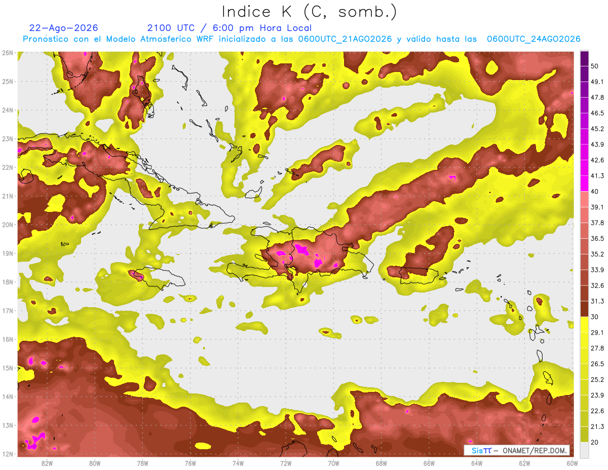
Task: Click the colorbar value "35.2"
Action: pos(597,254)
